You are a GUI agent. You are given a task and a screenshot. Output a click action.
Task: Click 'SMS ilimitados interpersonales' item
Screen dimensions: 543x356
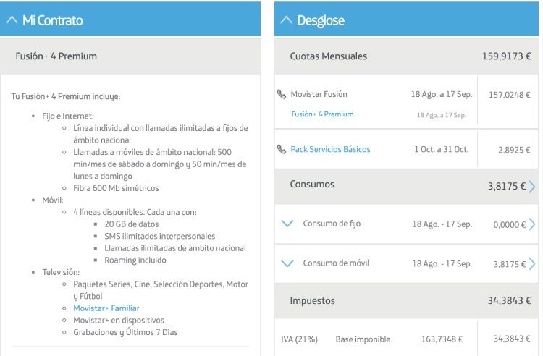pyautogui.click(x=160, y=237)
